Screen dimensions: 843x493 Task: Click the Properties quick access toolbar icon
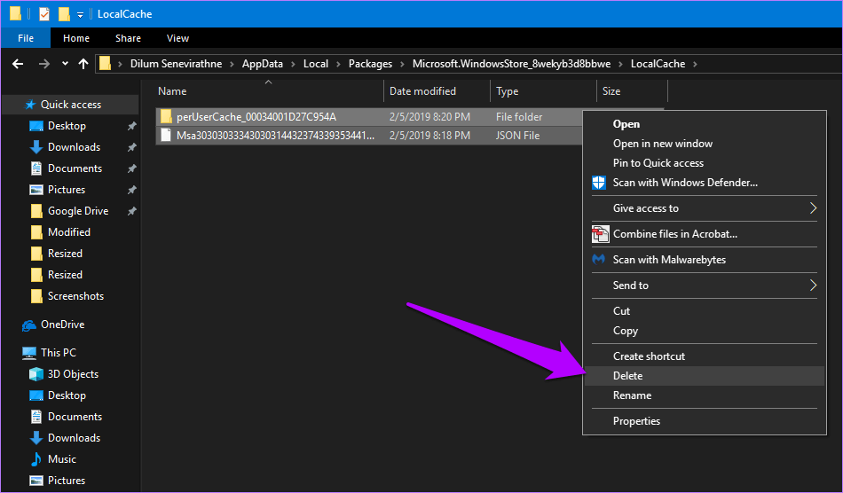coord(44,14)
